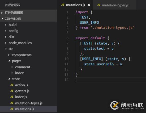The width and height of the screenshot is (146, 113).
Task: Click the JS icon beside getters.js
Action: click(12, 91)
